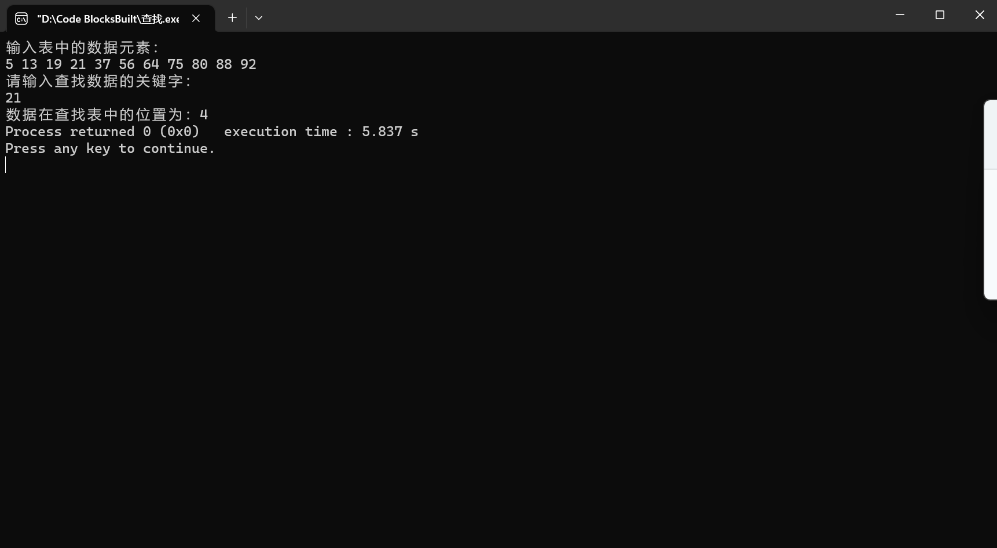Viewport: 997px width, 548px height.
Task: Click 'execution time : 5.837 s' text
Action: click(x=321, y=131)
